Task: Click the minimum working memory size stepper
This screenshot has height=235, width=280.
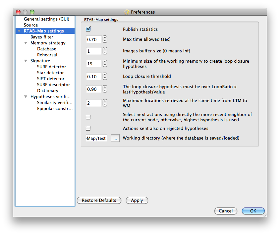Action: coord(105,63)
